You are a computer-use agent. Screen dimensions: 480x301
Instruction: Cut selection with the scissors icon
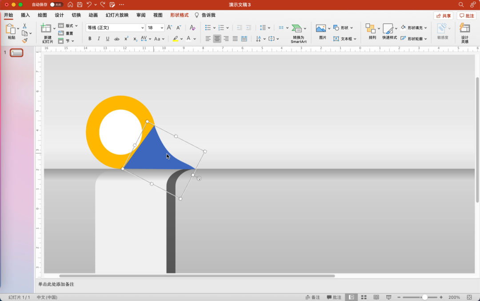click(25, 26)
